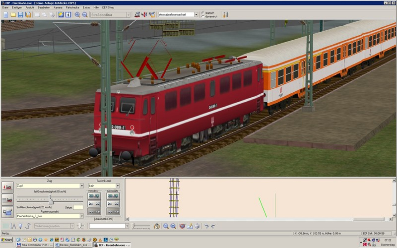
Task: Click the lightbulb icon in bottom toolbar
Action: (20, 226)
